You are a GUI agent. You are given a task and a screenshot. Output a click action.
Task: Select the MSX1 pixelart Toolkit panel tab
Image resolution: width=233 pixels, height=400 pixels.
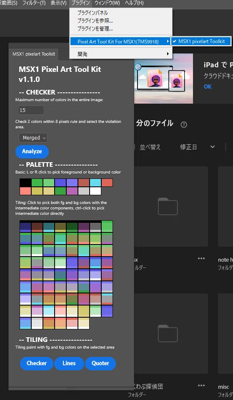tap(34, 54)
